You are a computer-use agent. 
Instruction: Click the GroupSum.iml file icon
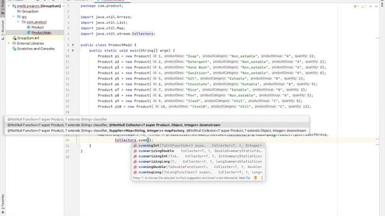click(x=14, y=38)
